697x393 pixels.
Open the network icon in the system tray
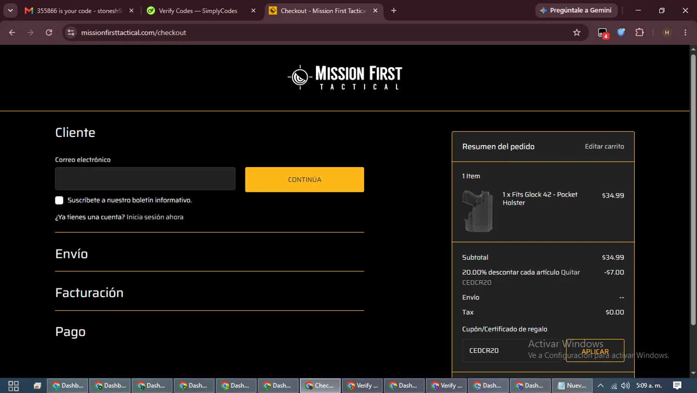(x=614, y=386)
